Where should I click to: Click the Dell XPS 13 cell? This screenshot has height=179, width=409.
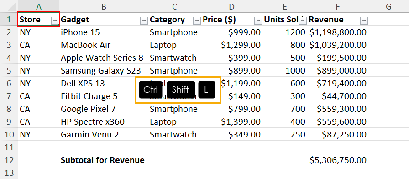click(x=104, y=83)
